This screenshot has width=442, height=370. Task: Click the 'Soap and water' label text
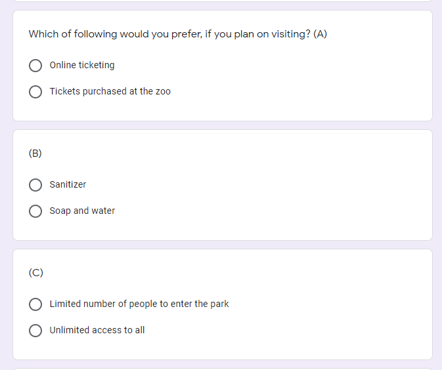(82, 211)
